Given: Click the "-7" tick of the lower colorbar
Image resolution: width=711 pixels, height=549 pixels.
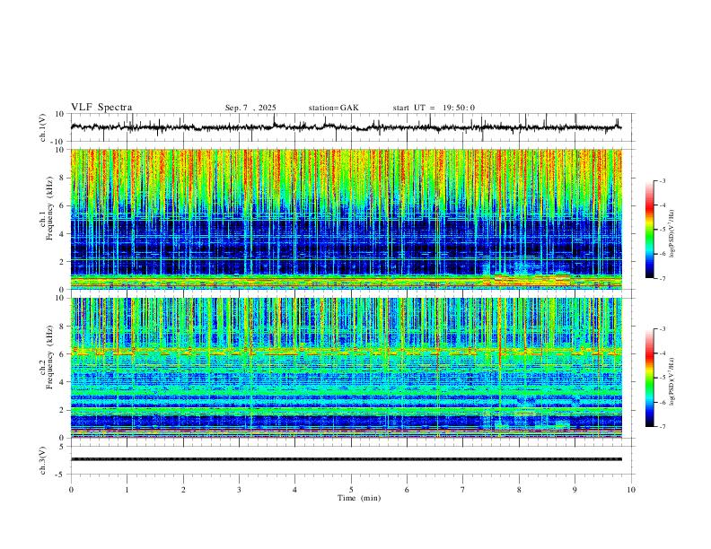Looking at the screenshot, I should (662, 427).
